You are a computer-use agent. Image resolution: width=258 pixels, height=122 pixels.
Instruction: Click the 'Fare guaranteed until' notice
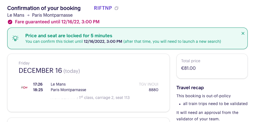coord(57,22)
